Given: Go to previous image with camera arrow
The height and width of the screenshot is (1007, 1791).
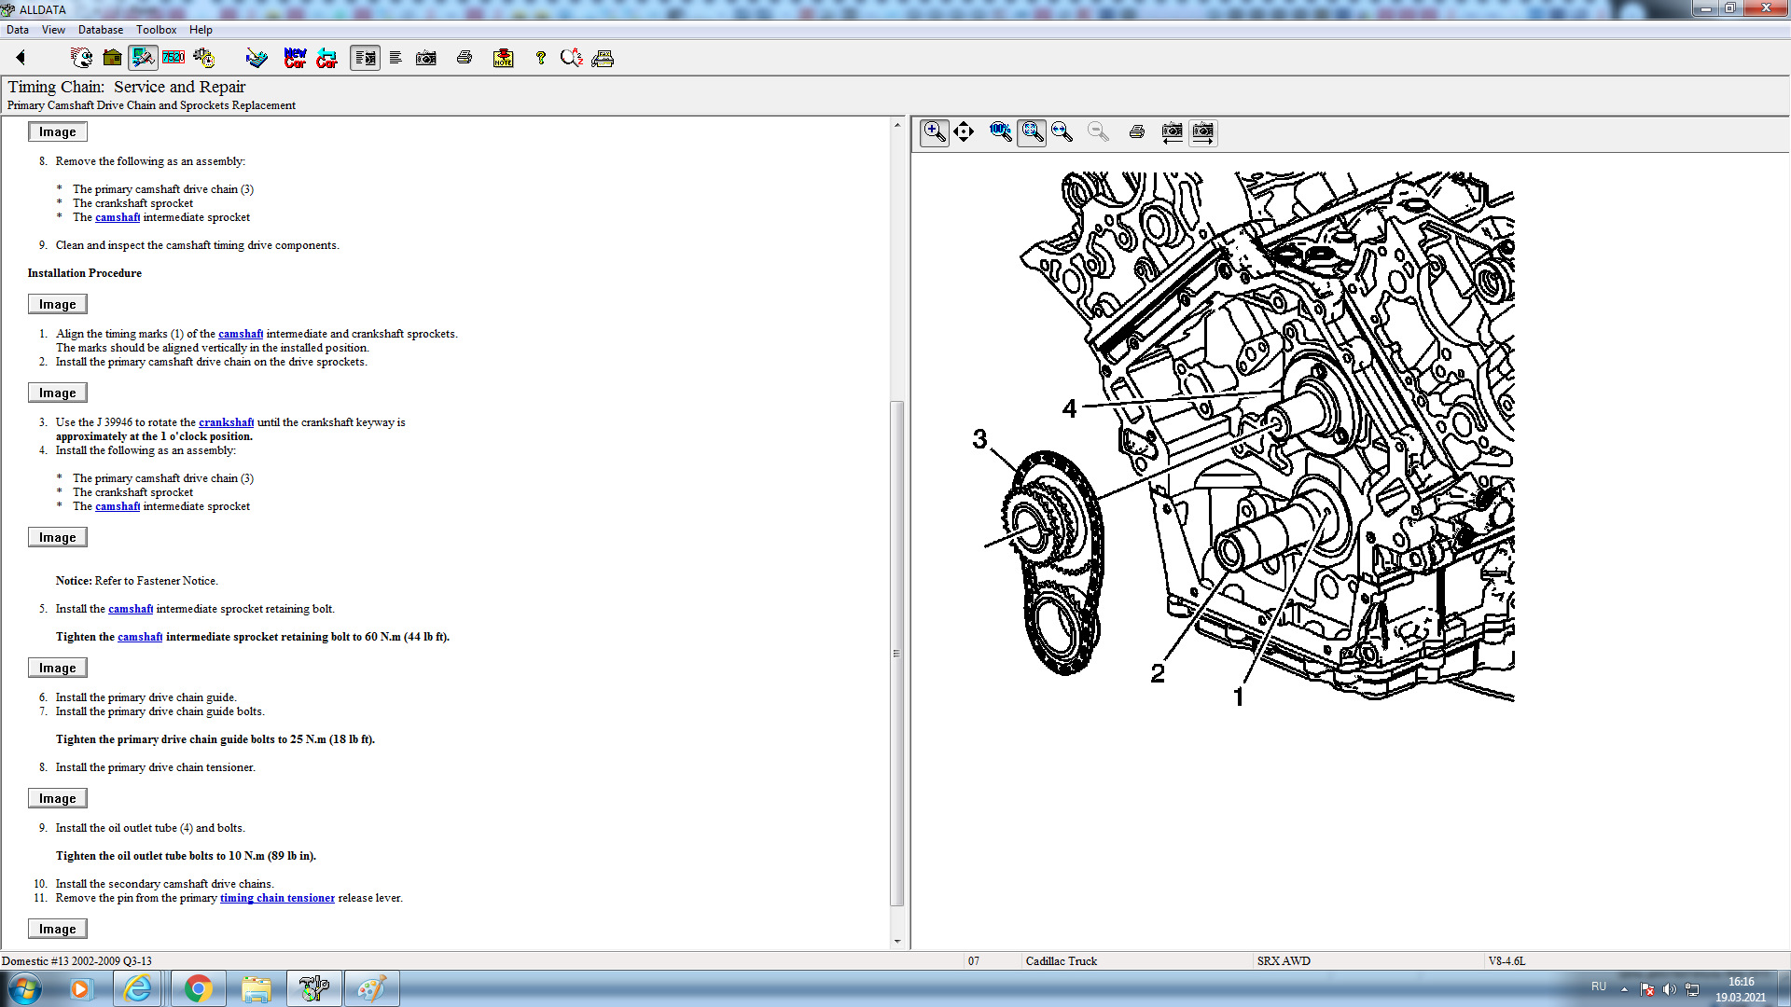Looking at the screenshot, I should (x=1172, y=131).
